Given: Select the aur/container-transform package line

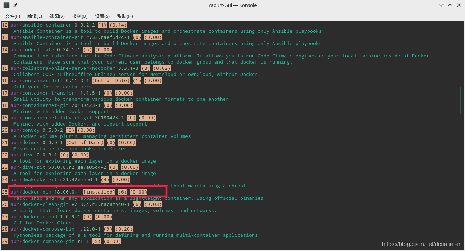Looking at the screenshot, I should pyautogui.click(x=67, y=93).
